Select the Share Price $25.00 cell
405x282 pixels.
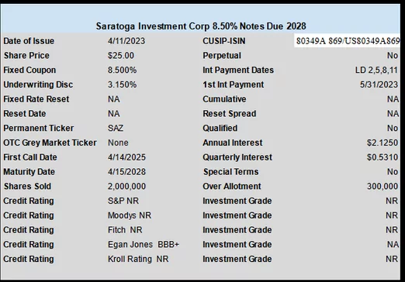pyautogui.click(x=121, y=56)
